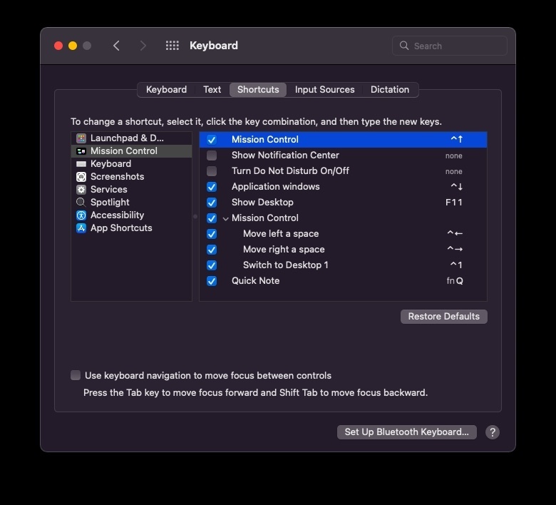Enable keyboard navigation between controls checkbox
Viewport: 556px width, 505px height.
pos(76,375)
